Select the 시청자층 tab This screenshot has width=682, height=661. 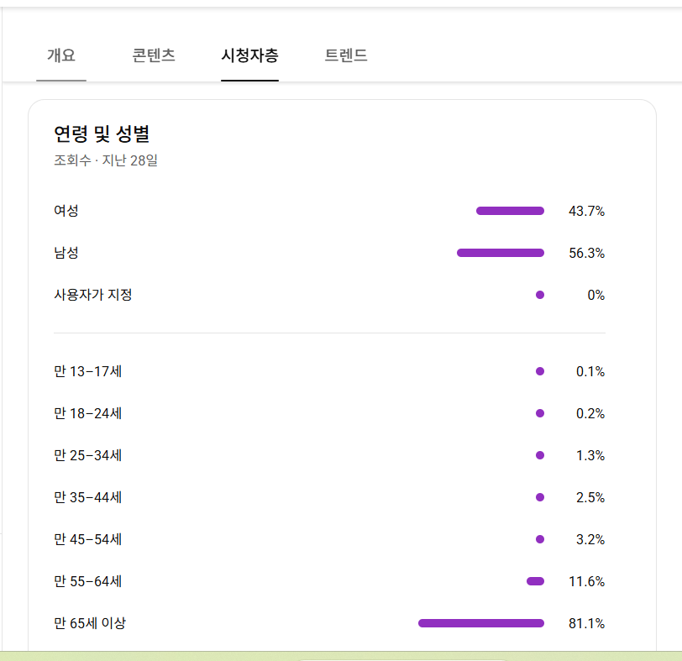249,56
